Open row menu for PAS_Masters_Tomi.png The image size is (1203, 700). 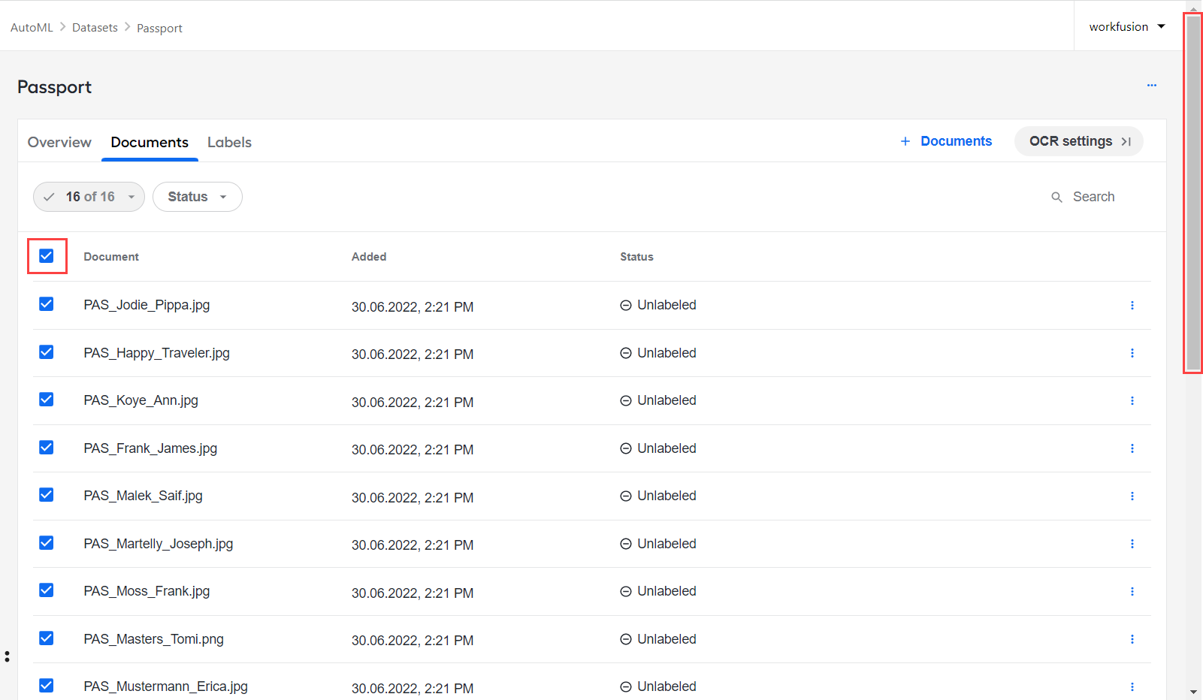(1132, 639)
